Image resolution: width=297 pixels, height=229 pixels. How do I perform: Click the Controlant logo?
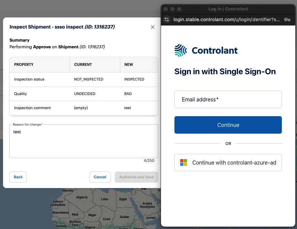tap(206, 50)
